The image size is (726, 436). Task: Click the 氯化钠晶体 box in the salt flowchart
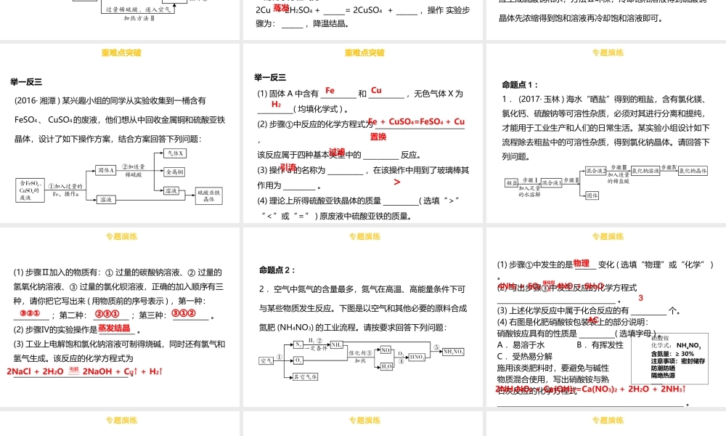pos(693,171)
